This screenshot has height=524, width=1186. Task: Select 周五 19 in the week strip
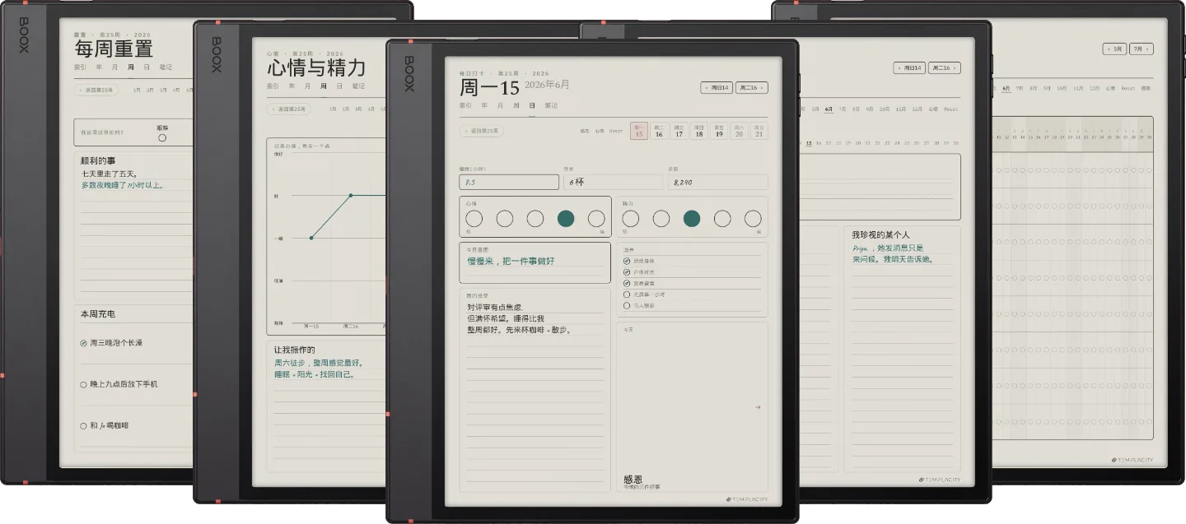719,131
